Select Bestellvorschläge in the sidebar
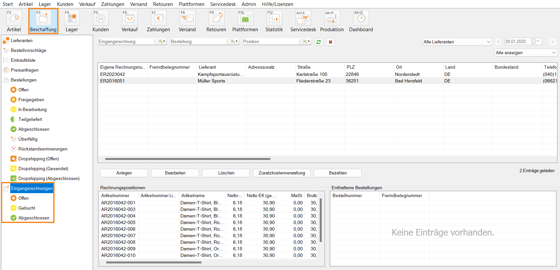The width and height of the screenshot is (560, 270). 28,50
